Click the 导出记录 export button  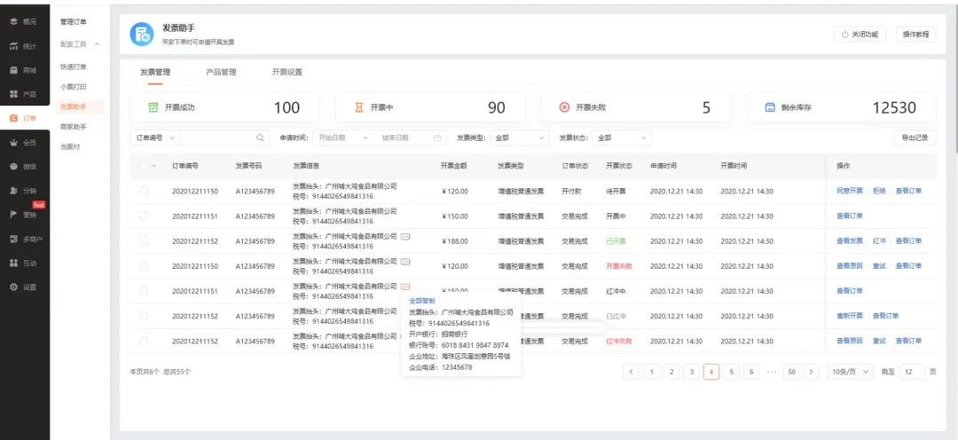point(915,137)
